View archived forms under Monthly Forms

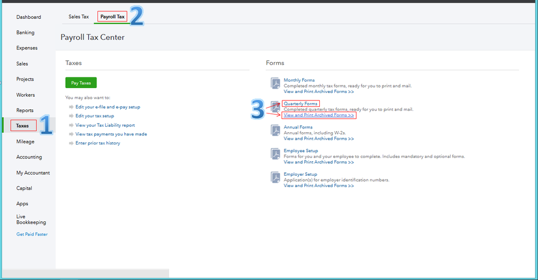318,91
